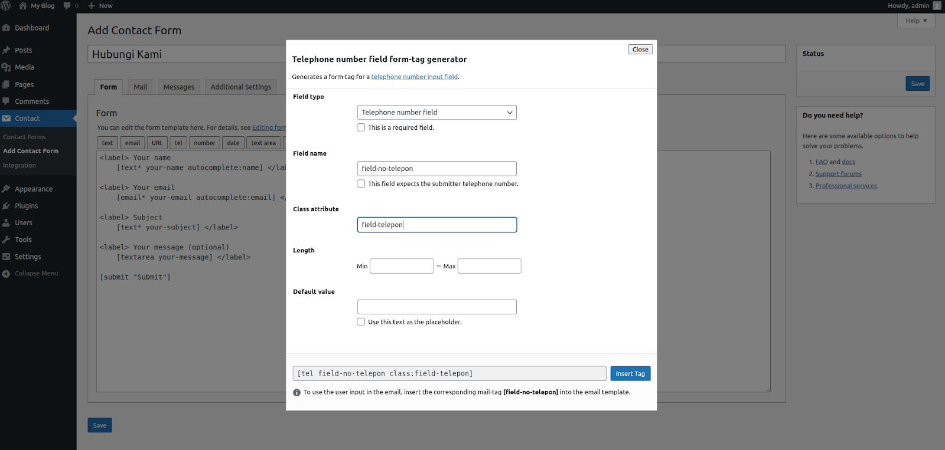Switch to the Mail tab
This screenshot has height=450, width=945.
(140, 87)
